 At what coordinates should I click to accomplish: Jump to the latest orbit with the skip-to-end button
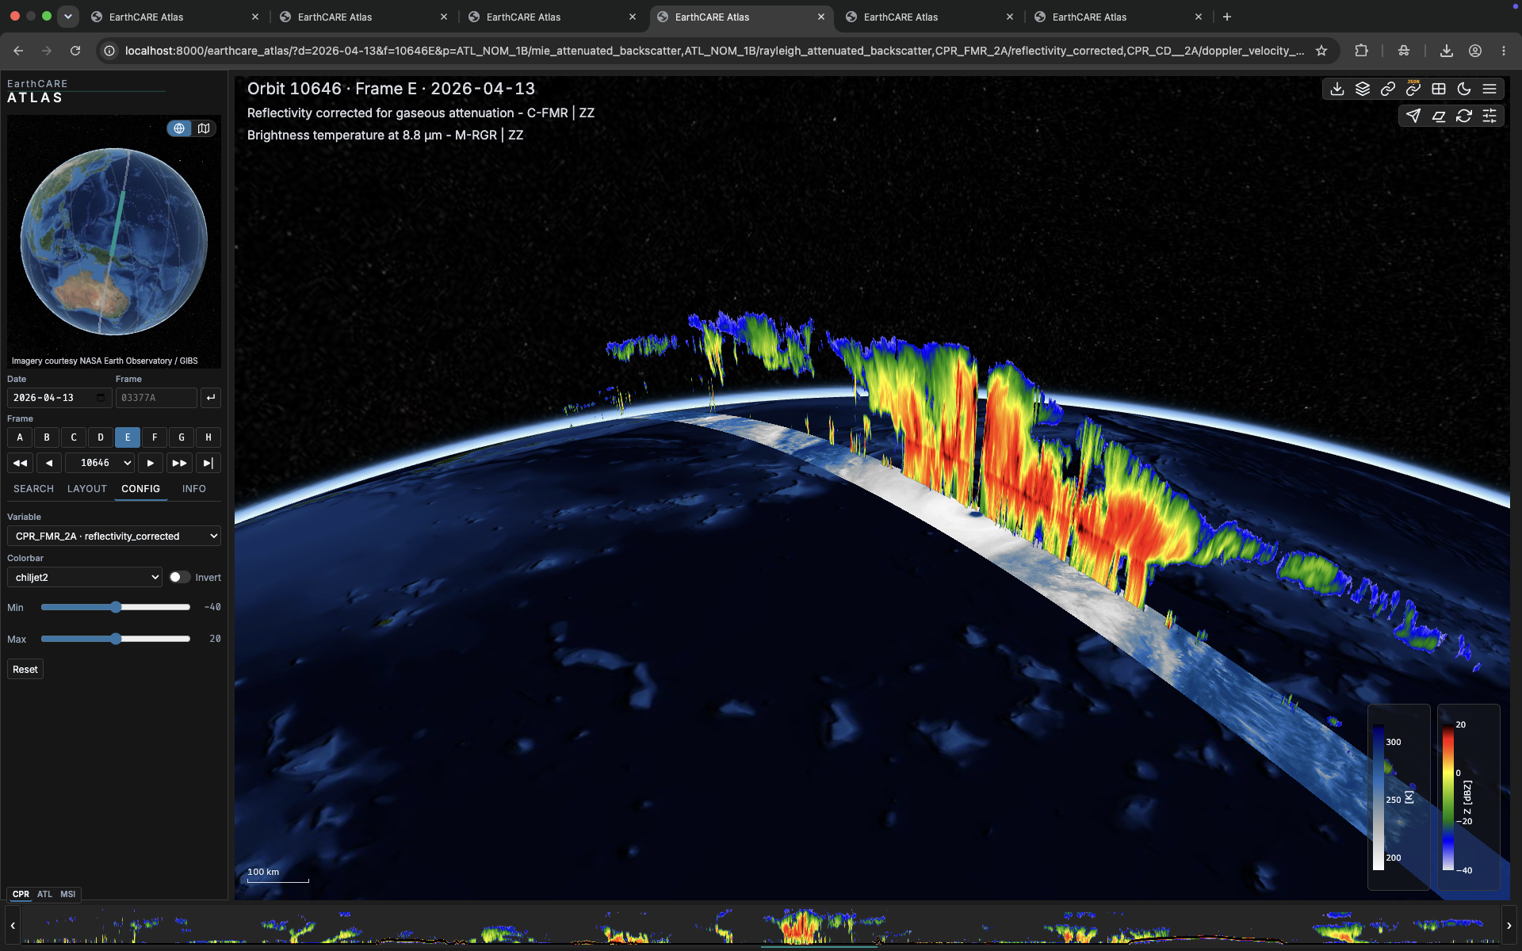tap(208, 463)
